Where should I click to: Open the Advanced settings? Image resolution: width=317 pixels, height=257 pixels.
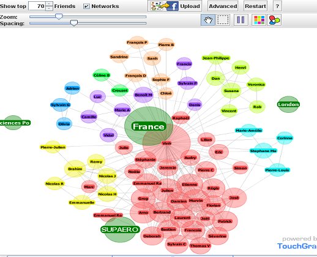(x=223, y=6)
